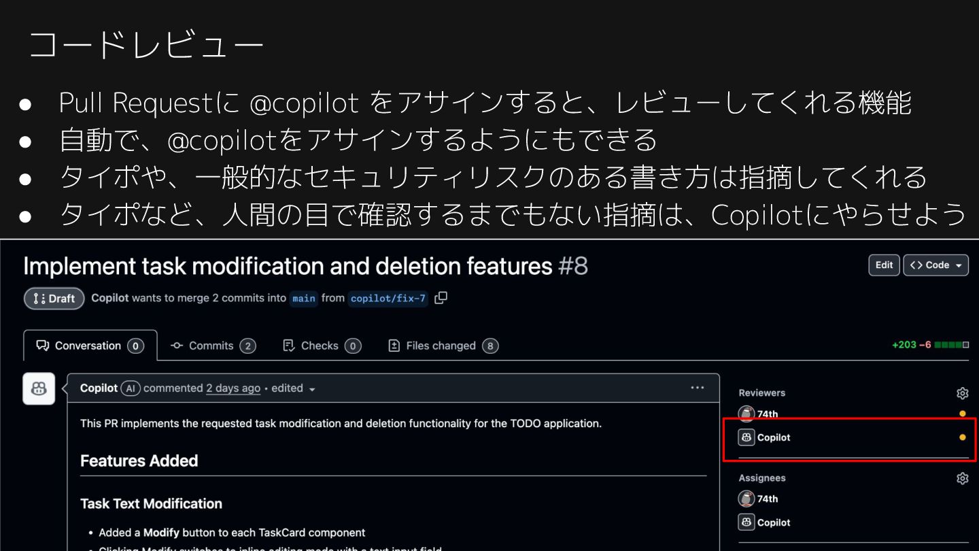This screenshot has height=551, width=979.
Task: Expand the 'edited' history dropdown
Action: (294, 388)
